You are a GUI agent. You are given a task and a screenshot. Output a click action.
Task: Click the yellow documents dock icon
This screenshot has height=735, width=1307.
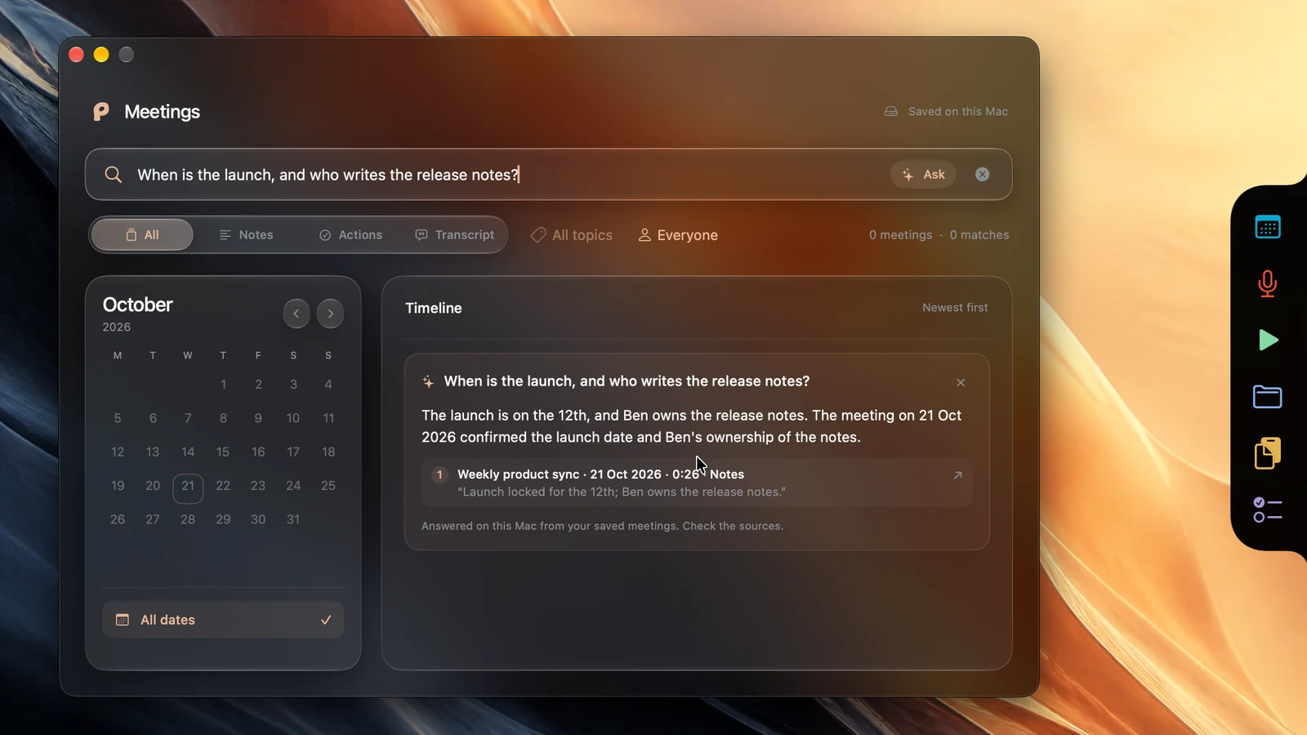coord(1268,453)
